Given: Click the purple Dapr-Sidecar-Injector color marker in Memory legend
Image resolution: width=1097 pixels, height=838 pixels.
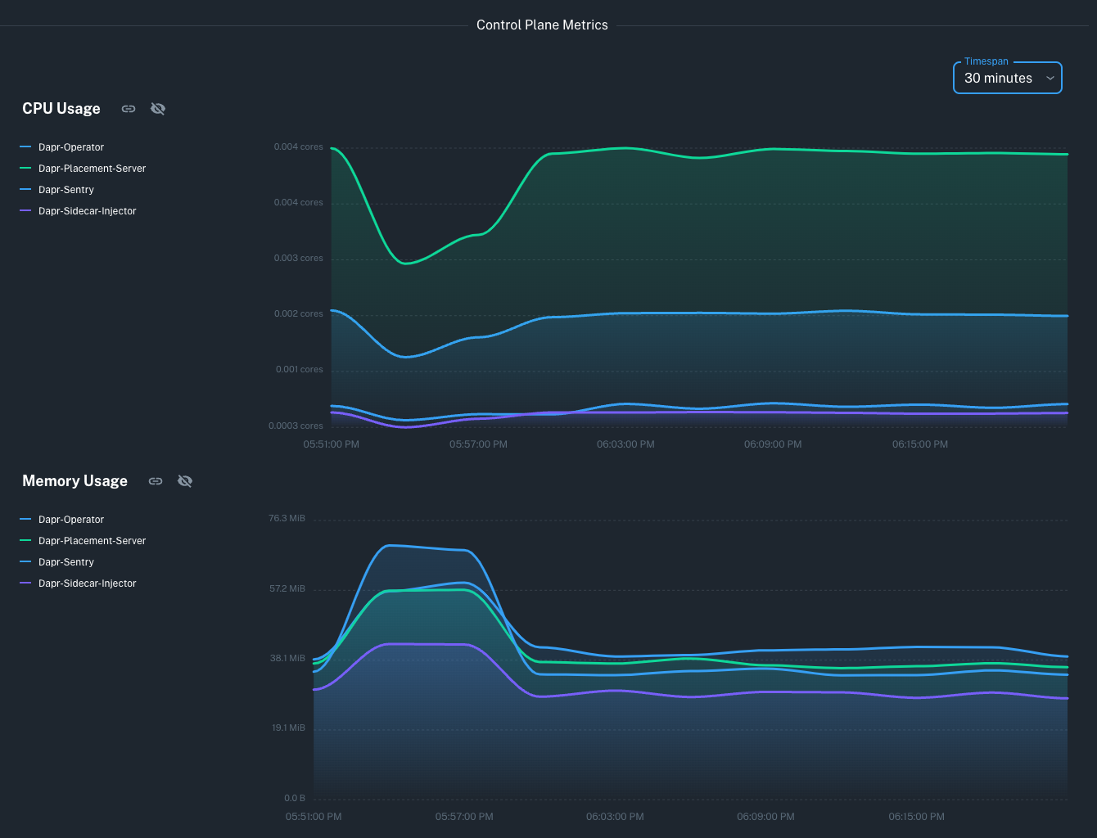Looking at the screenshot, I should 25,583.
